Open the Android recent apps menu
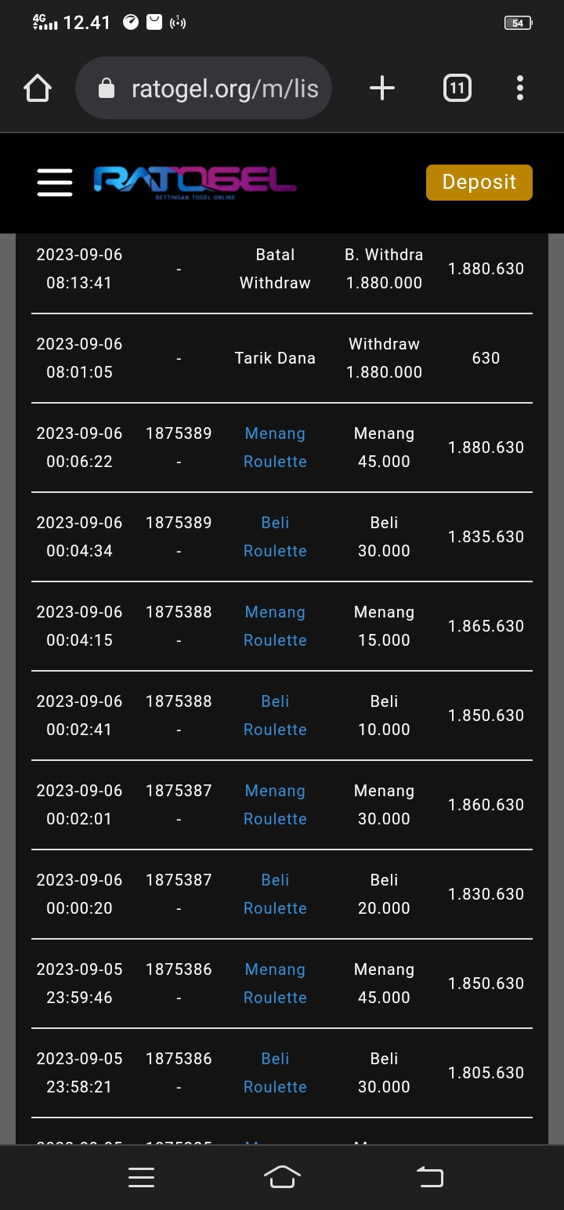This screenshot has width=564, height=1210. click(x=141, y=1177)
